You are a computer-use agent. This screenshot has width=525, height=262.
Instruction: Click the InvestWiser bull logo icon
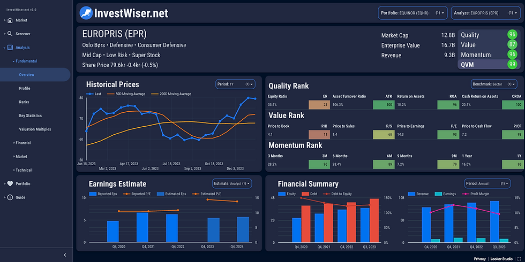pos(86,13)
